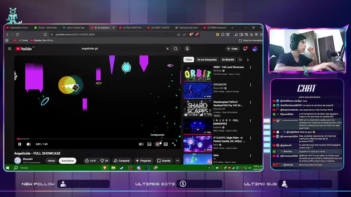This screenshot has width=351, height=197.
Task: Dislike the video showing 34
Action: click(x=104, y=161)
